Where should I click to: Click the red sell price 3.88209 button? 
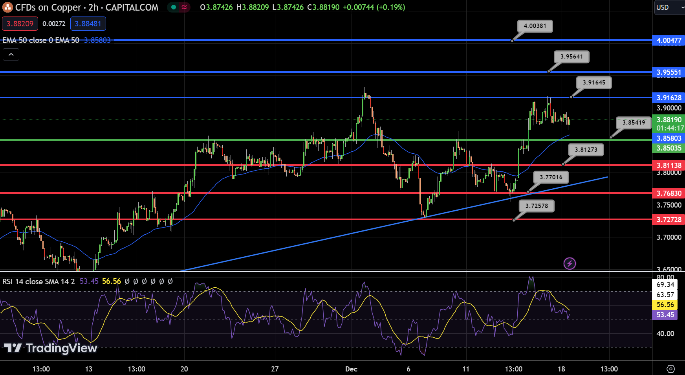point(20,24)
